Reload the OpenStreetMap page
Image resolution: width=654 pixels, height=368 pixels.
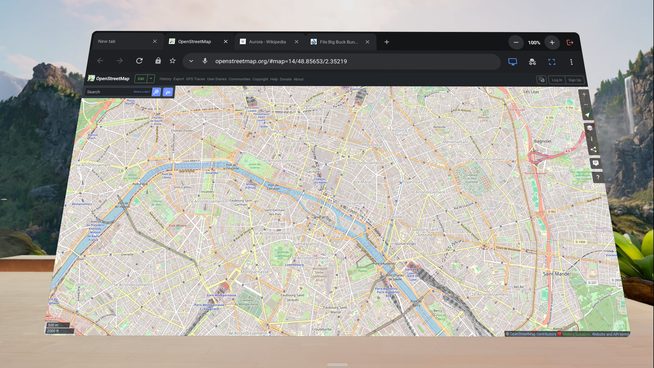139,61
